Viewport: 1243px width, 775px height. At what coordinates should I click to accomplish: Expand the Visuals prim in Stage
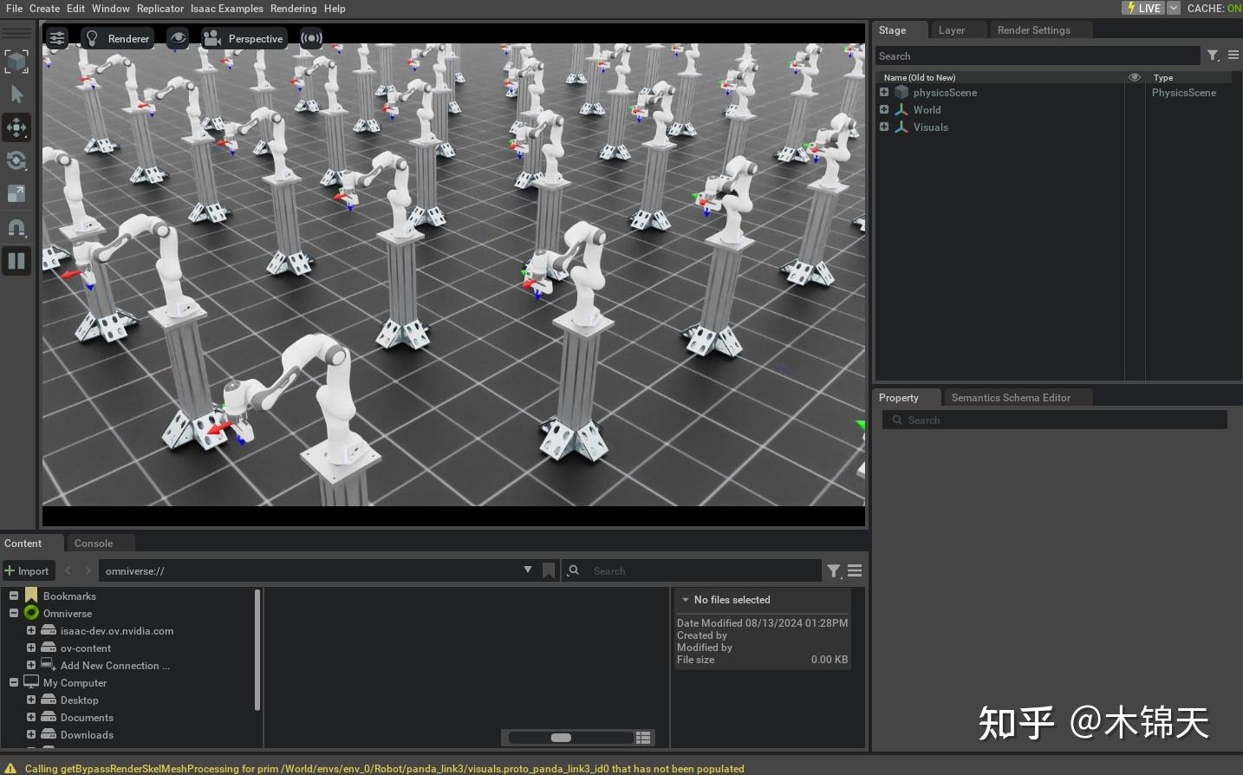[884, 127]
